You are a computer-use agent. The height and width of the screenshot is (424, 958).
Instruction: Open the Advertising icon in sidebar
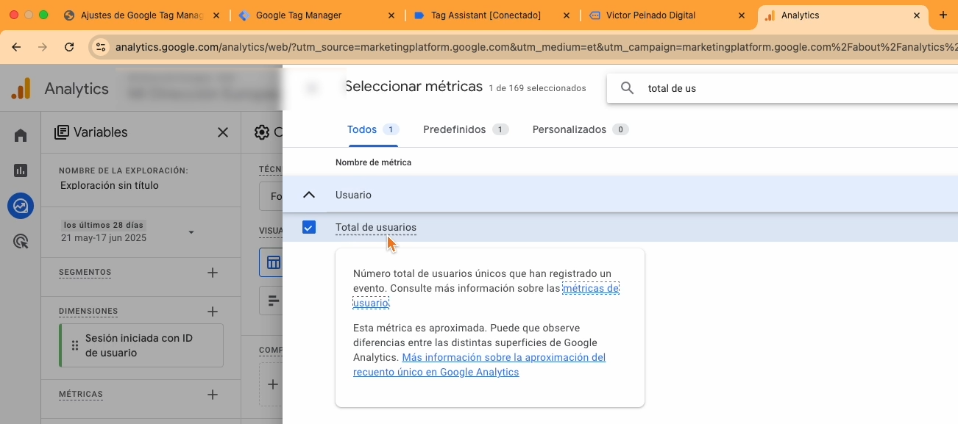[x=21, y=241]
